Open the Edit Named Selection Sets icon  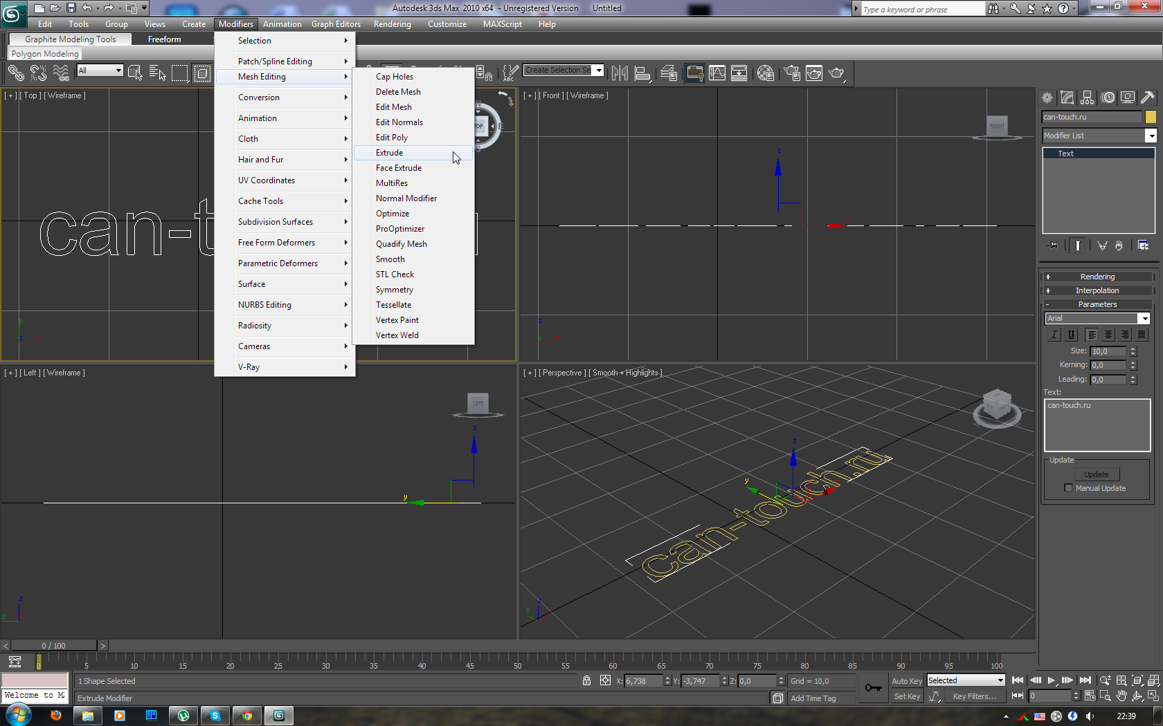[510, 73]
